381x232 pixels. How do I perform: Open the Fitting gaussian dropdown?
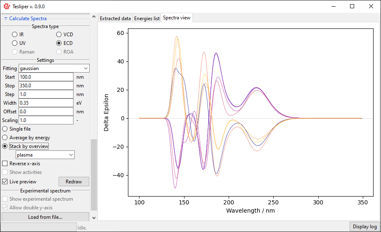click(x=54, y=68)
